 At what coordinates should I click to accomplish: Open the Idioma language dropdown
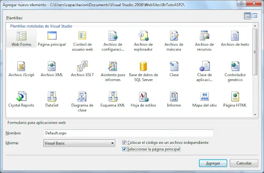coord(79,143)
